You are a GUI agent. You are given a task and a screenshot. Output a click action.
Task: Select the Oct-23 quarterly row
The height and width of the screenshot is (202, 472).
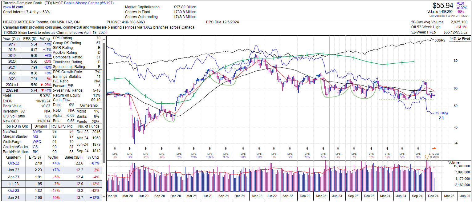click(51, 191)
